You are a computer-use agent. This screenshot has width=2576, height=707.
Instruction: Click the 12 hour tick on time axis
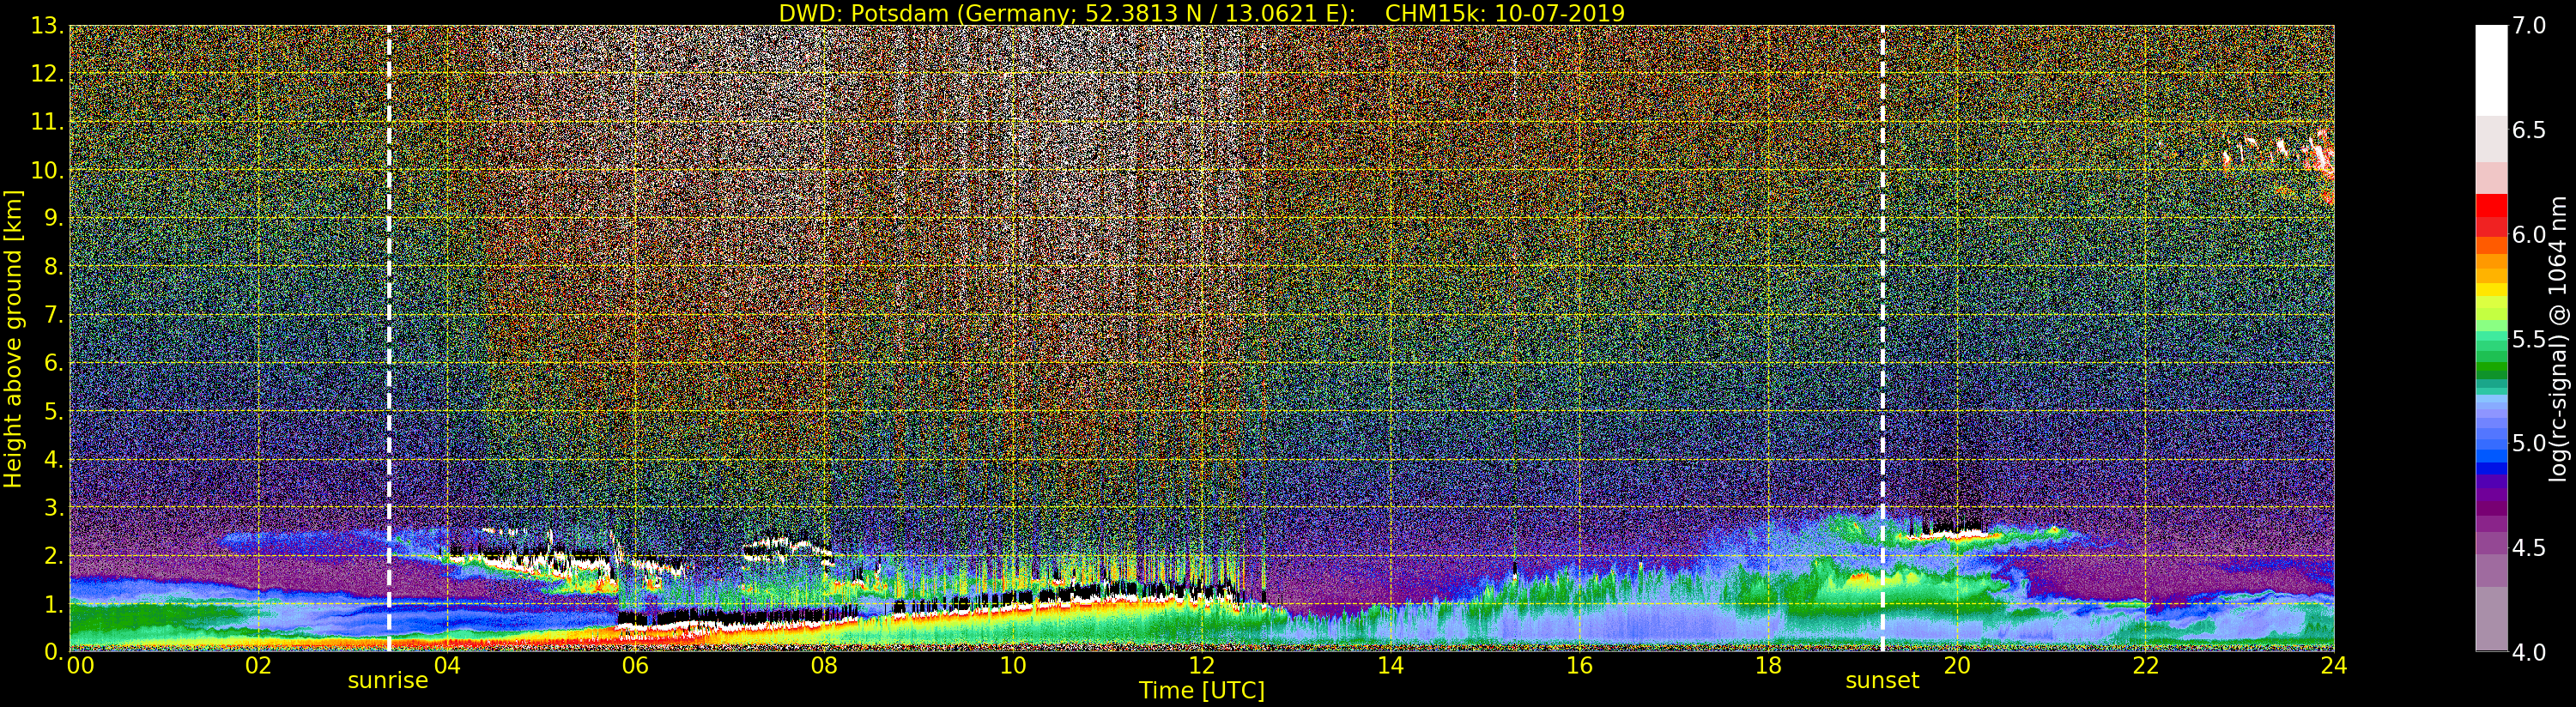(1201, 666)
